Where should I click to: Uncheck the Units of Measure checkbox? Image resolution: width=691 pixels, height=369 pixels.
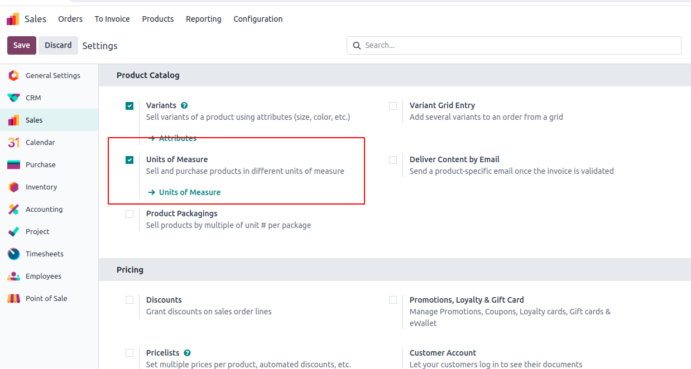(x=129, y=160)
